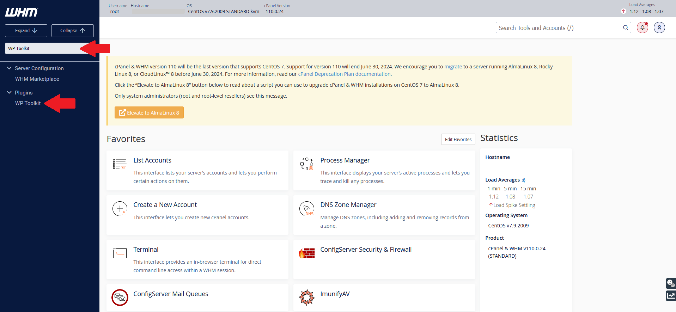Collapse the Plugins section chevron

click(10, 93)
